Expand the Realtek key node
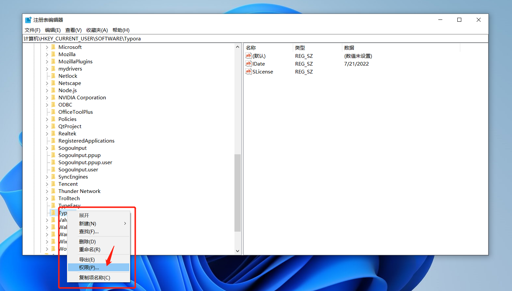 tap(47, 134)
